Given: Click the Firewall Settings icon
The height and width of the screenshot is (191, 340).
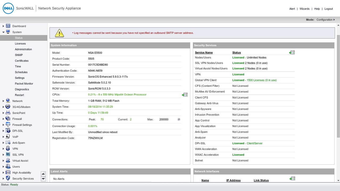Looking at the screenshot, I should coord(8,125).
